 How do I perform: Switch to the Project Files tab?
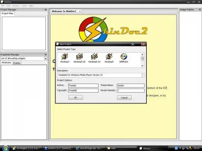7,14
